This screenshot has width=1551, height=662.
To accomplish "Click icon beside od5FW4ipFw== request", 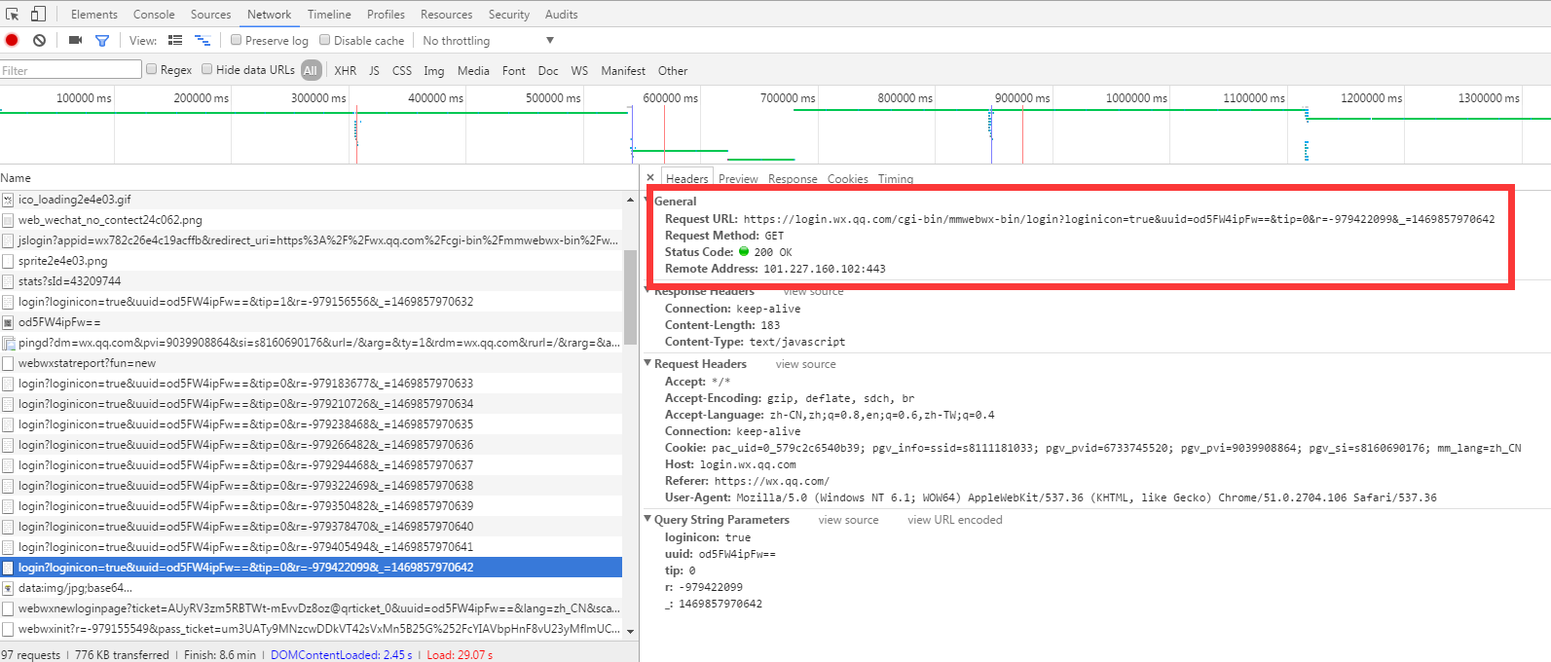I will pyautogui.click(x=8, y=322).
